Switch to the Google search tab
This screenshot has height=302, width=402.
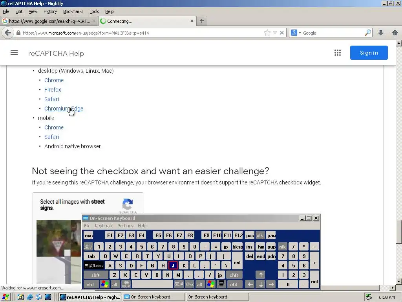[x=49, y=21]
